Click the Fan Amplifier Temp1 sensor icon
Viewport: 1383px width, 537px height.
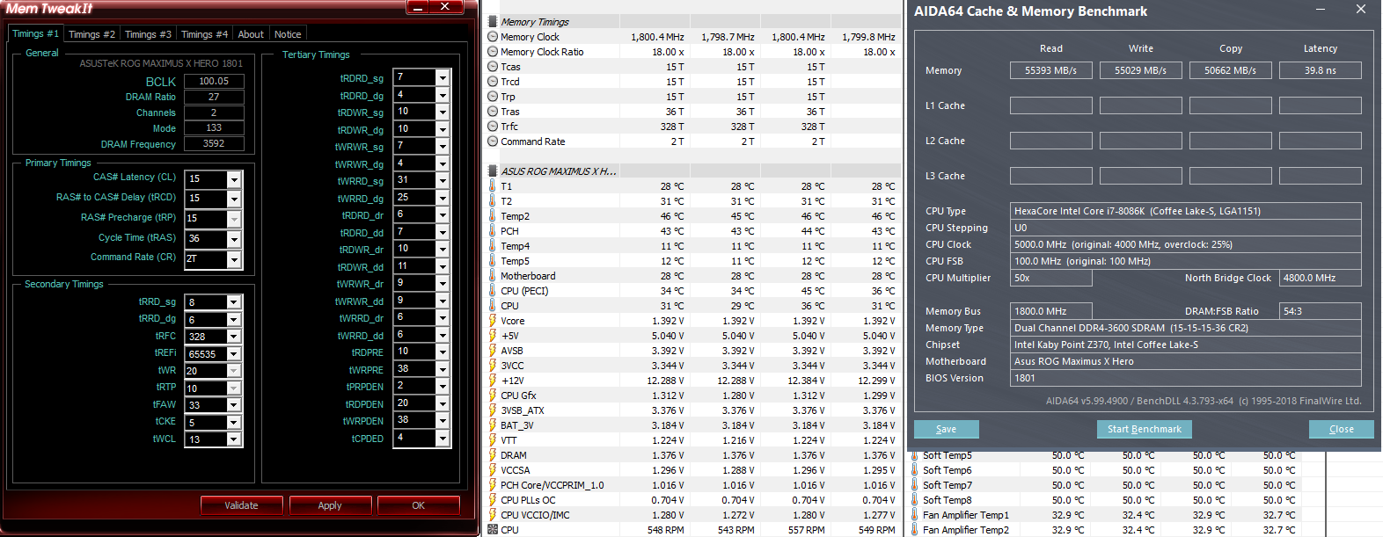915,515
